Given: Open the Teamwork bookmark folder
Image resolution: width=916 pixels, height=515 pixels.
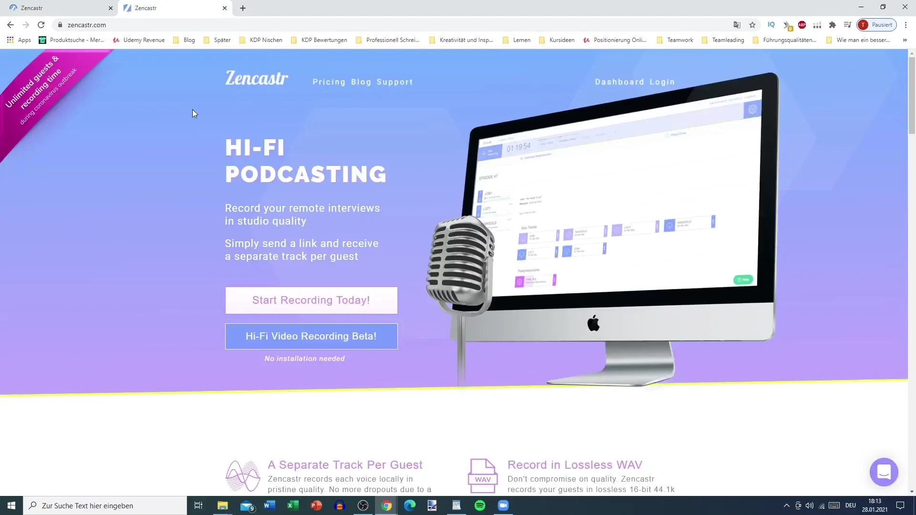Looking at the screenshot, I should (x=675, y=40).
